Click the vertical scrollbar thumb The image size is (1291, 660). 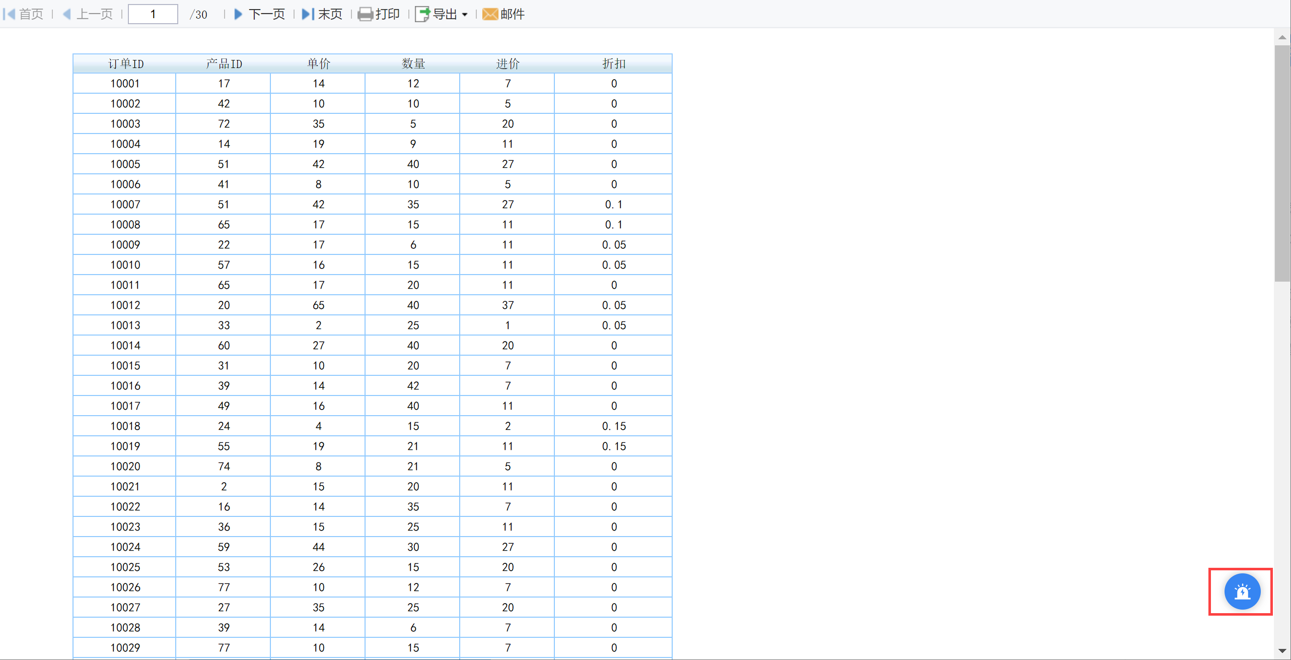point(1282,162)
